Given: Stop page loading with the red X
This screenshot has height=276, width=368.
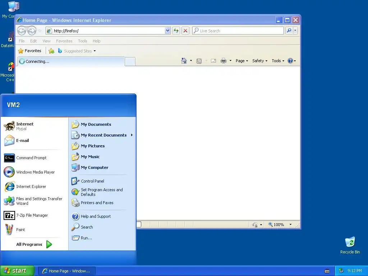Looking at the screenshot, I should coord(185,31).
